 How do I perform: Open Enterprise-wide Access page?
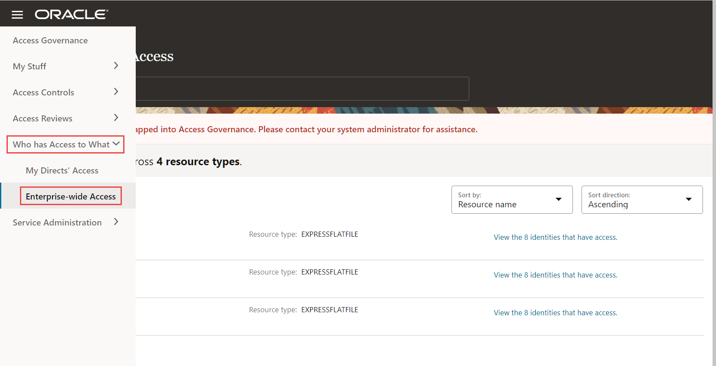click(71, 196)
